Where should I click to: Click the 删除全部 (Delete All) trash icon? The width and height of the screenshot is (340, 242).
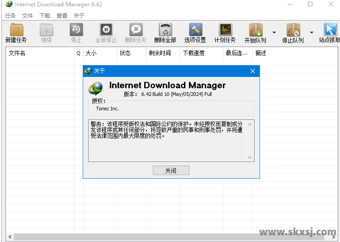point(165,30)
